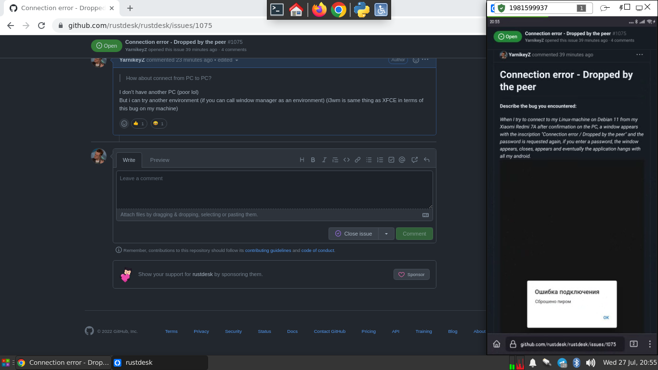Toggle bold formatting in the comment toolbar

tap(313, 159)
